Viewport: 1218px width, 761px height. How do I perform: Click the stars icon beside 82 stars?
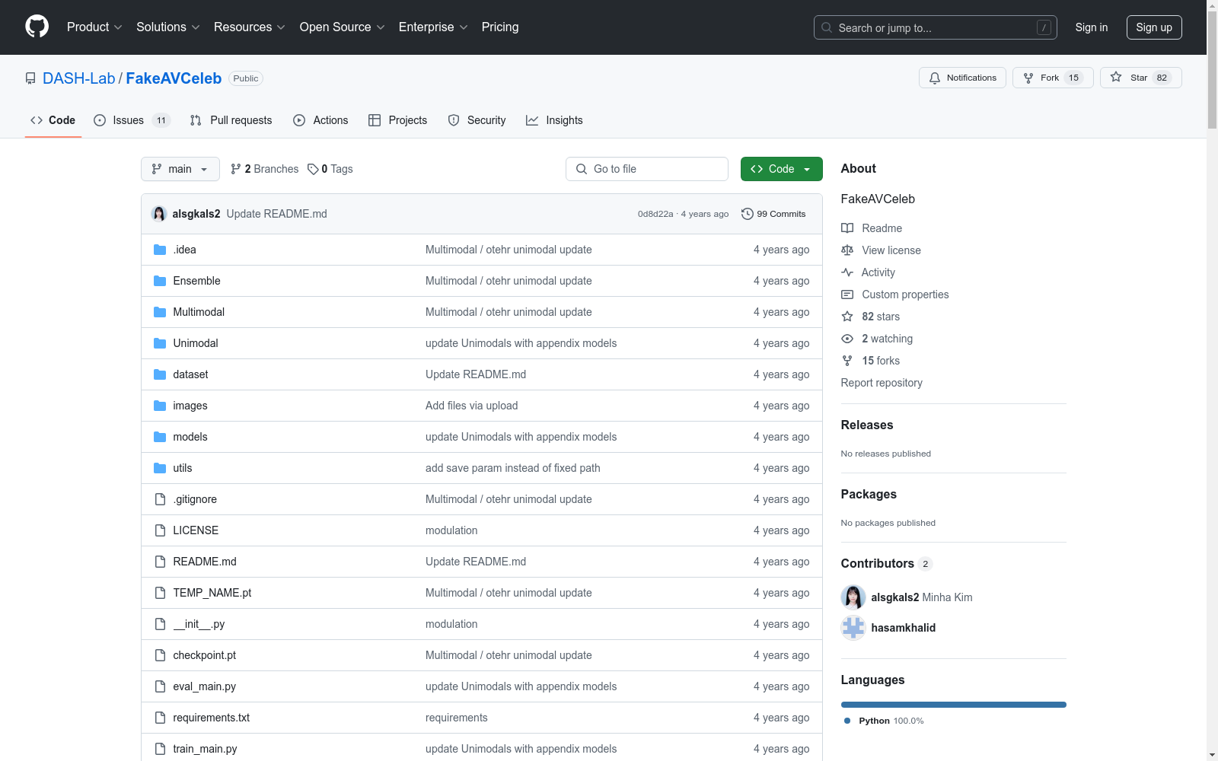[x=847, y=317]
